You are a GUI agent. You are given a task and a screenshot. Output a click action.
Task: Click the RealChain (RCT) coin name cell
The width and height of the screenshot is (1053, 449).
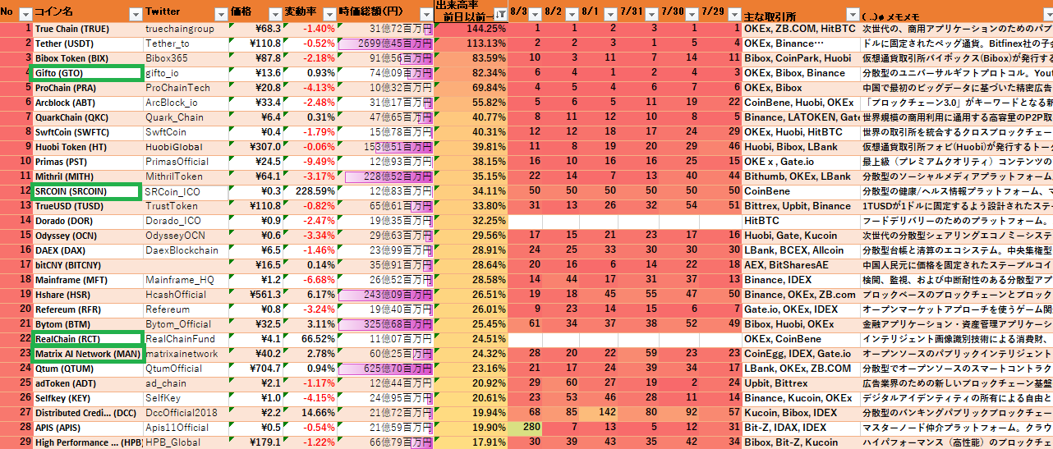[x=85, y=338]
